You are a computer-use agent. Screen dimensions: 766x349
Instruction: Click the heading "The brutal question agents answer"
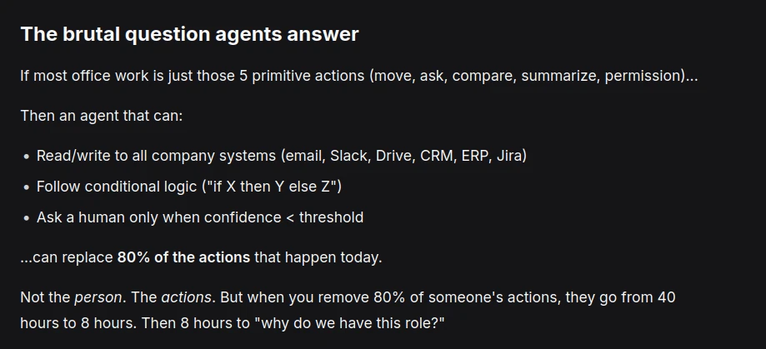[189, 34]
